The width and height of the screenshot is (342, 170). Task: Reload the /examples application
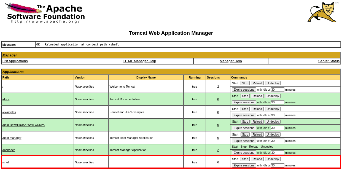257,109
